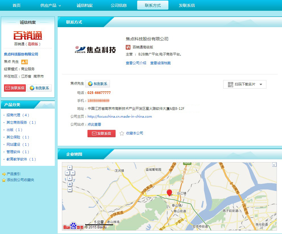Open the 发联系信 navigation tab
Image resolution: width=282 pixels, height=234 pixels.
[187, 5]
